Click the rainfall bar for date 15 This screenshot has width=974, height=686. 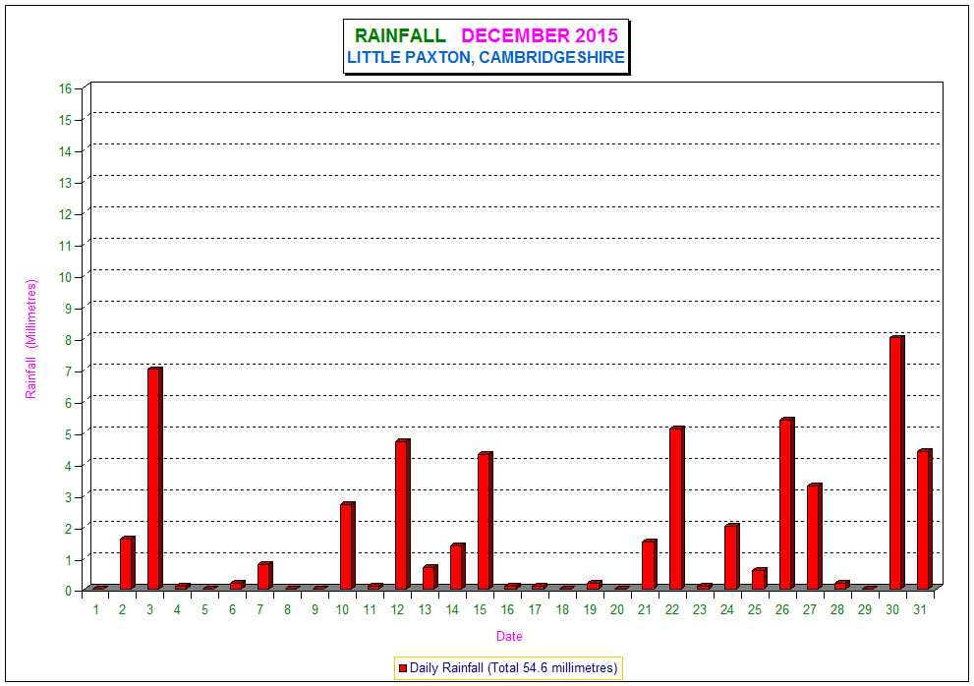click(x=486, y=521)
